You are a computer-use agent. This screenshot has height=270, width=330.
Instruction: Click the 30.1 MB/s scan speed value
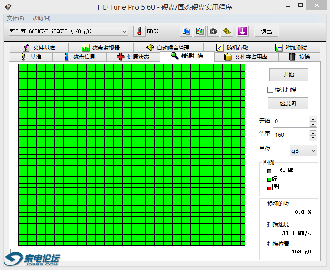296,233
